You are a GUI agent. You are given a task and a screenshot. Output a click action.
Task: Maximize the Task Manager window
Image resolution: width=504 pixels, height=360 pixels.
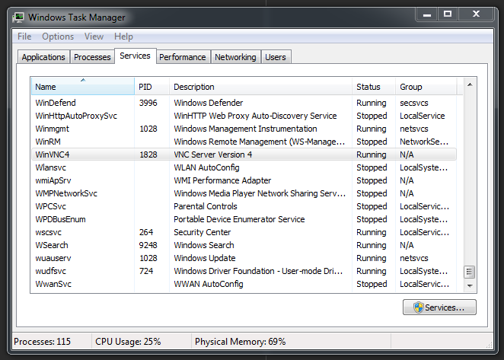(x=448, y=14)
